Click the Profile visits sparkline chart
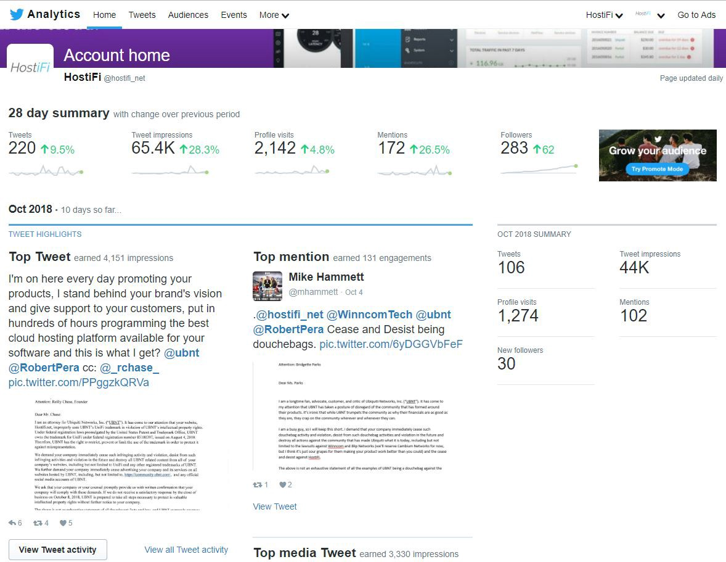This screenshot has width=726, height=562. pos(292,170)
